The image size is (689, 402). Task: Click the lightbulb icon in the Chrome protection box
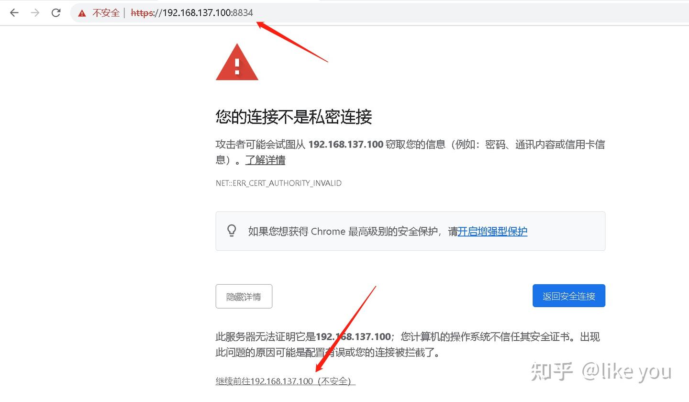coord(232,231)
